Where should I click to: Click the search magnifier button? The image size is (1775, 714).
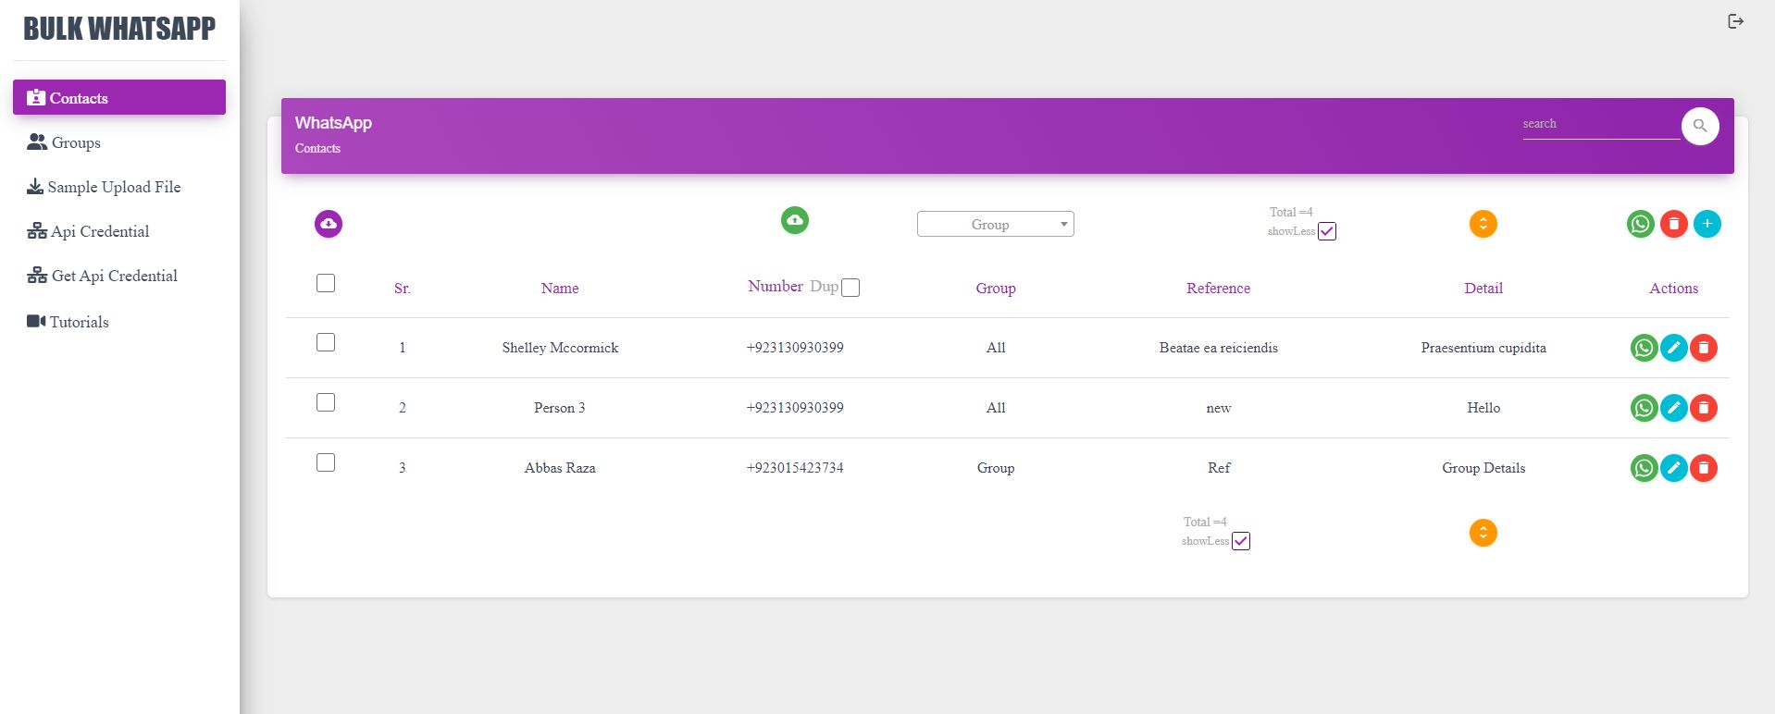click(x=1700, y=126)
